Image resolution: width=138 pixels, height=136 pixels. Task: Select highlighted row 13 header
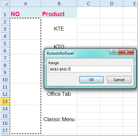(x=5, y=101)
